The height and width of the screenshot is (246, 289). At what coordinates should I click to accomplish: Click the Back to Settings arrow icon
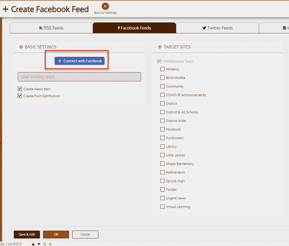click(105, 6)
